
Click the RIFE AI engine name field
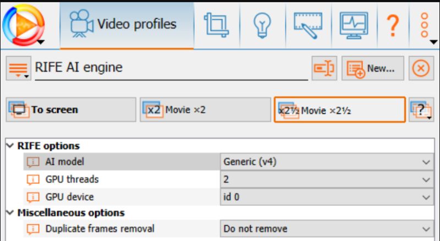click(170, 68)
